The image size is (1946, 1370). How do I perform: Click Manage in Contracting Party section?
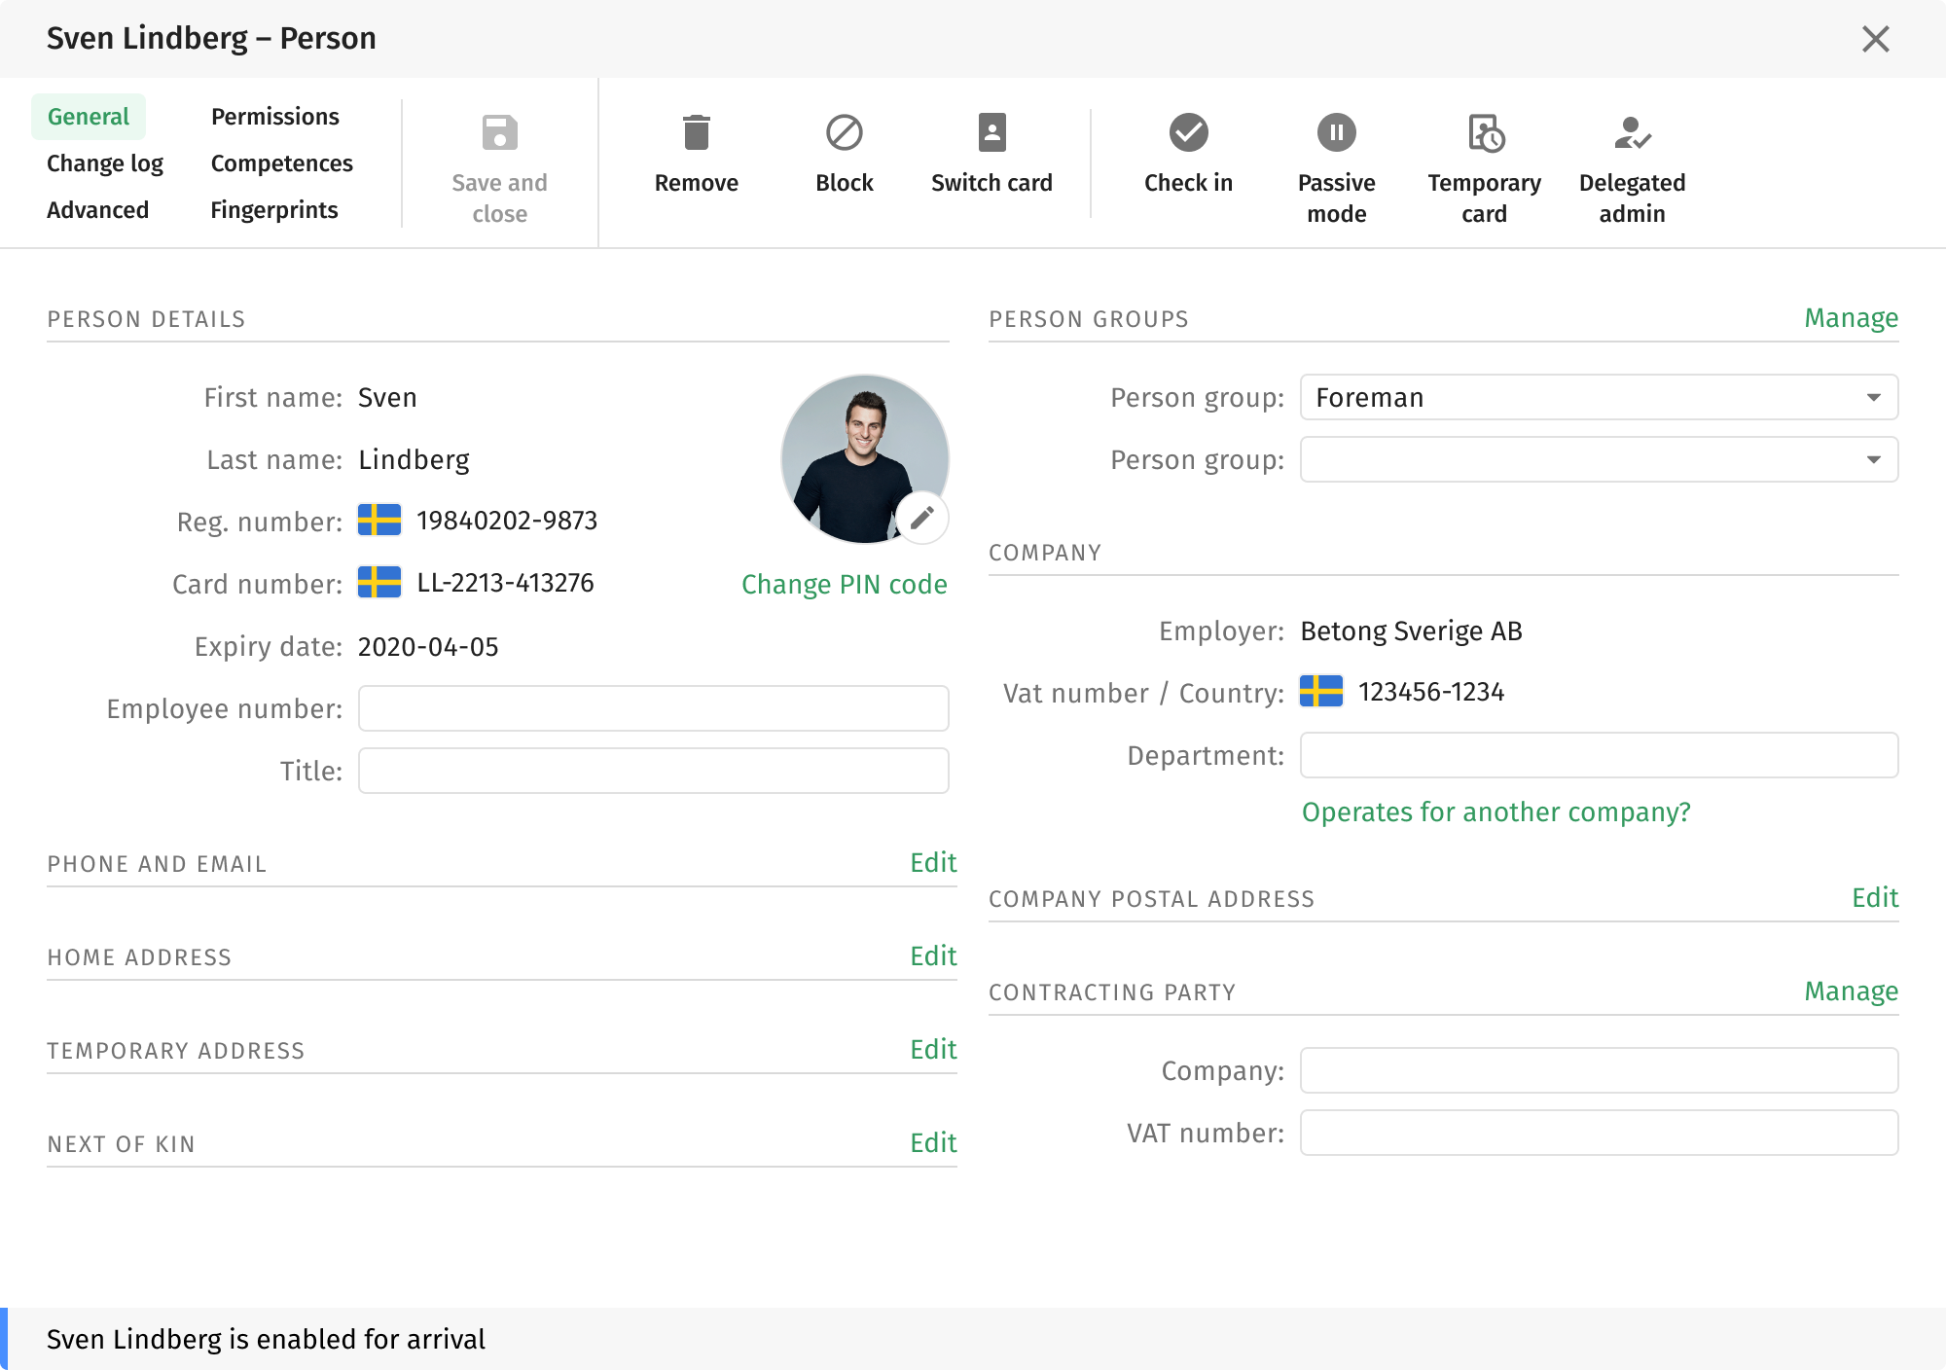click(x=1851, y=991)
